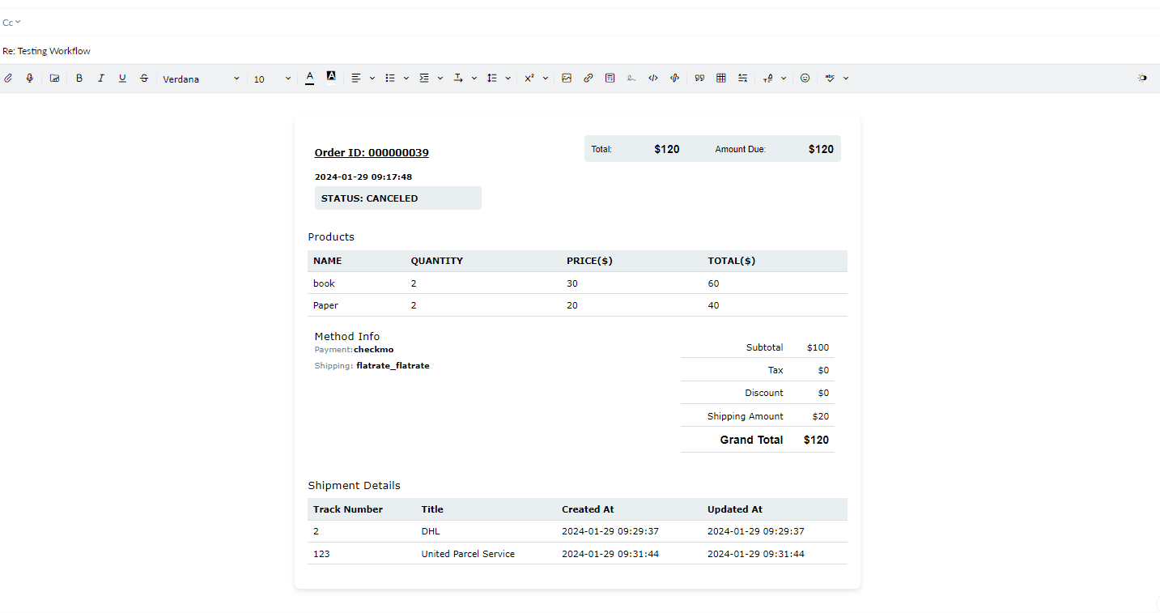Open the Verdana font family dropdown
This screenshot has height=613, width=1160.
pyautogui.click(x=201, y=79)
